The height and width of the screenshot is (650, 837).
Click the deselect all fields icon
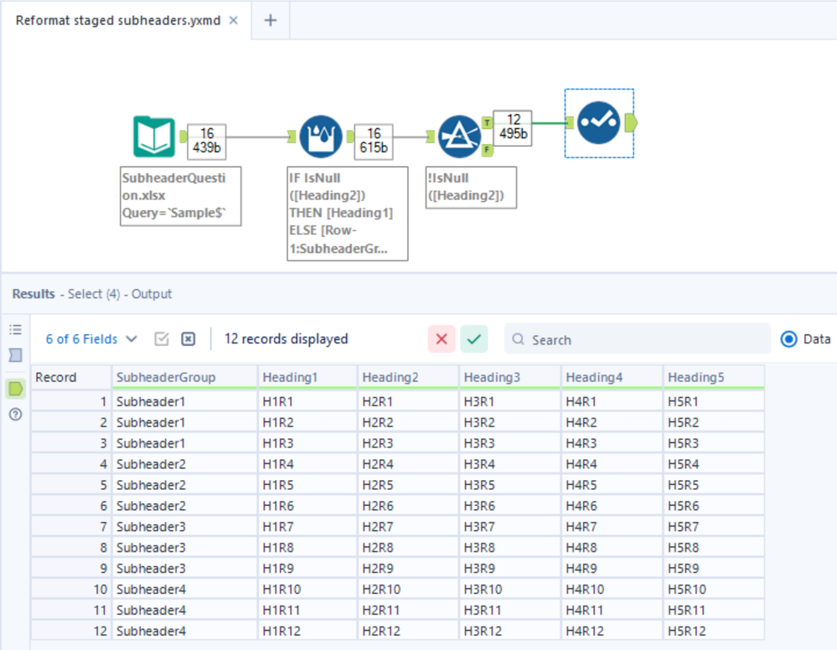[x=188, y=339]
